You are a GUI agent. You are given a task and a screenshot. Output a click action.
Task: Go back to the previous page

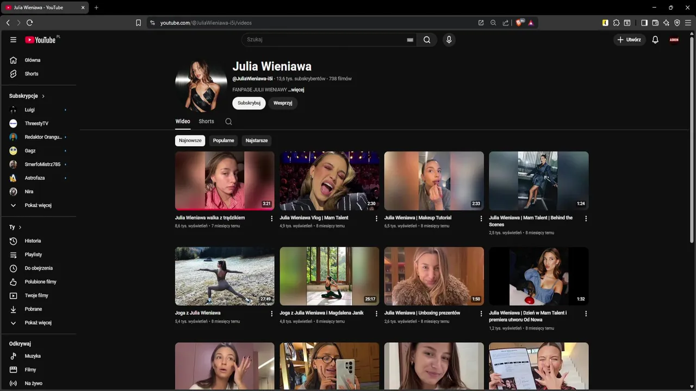click(8, 23)
